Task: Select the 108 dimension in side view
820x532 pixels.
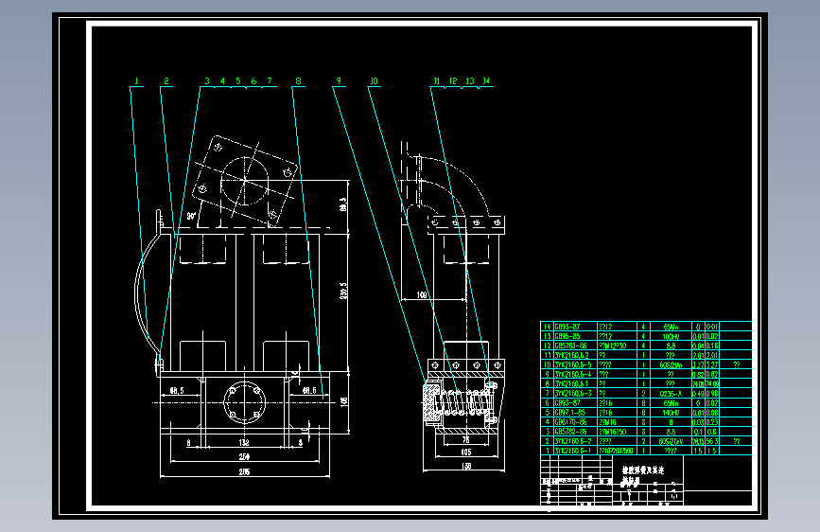Action: pyautogui.click(x=422, y=295)
